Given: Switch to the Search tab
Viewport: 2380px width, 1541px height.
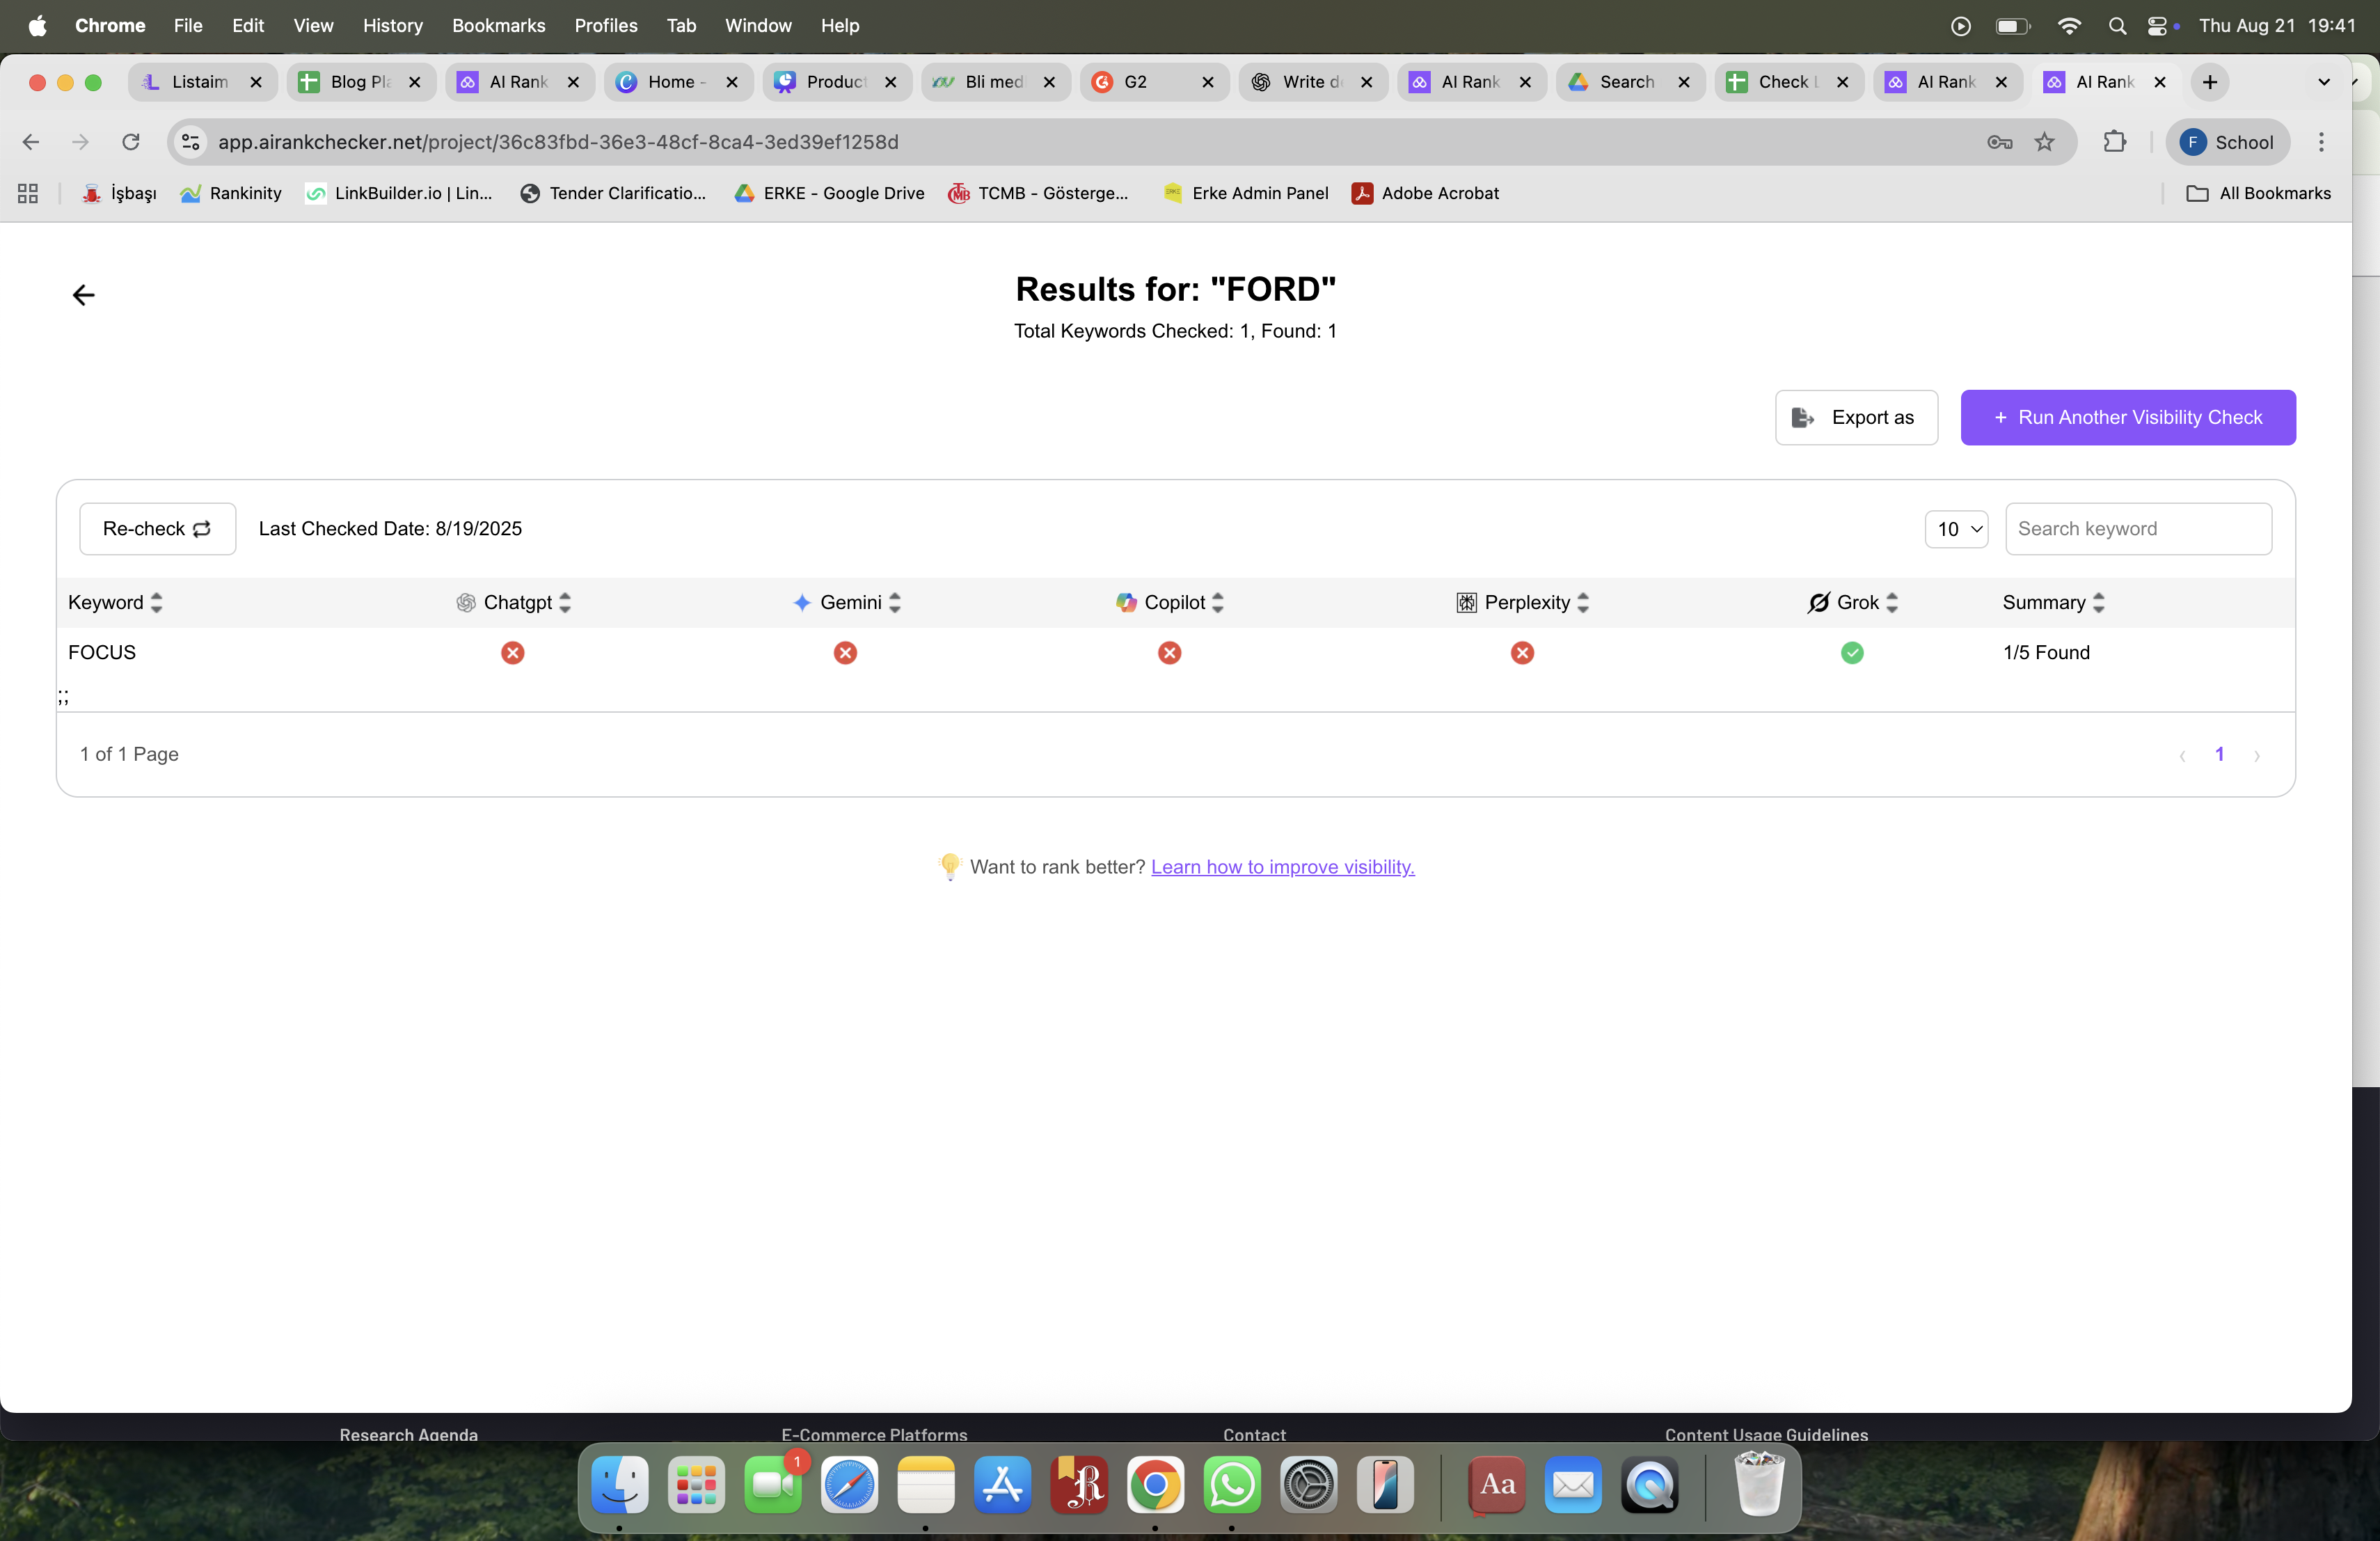Looking at the screenshot, I should point(1631,82).
